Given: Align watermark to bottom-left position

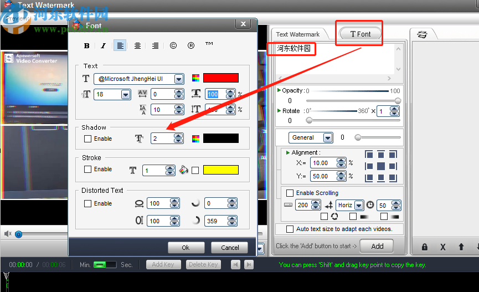Looking at the screenshot, I should tap(369, 178).
